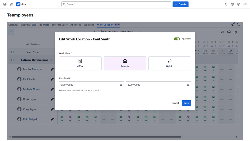Image resolution: width=250 pixels, height=141 pixels.
Task: Select the Hybrid work mode
Action: click(169, 63)
